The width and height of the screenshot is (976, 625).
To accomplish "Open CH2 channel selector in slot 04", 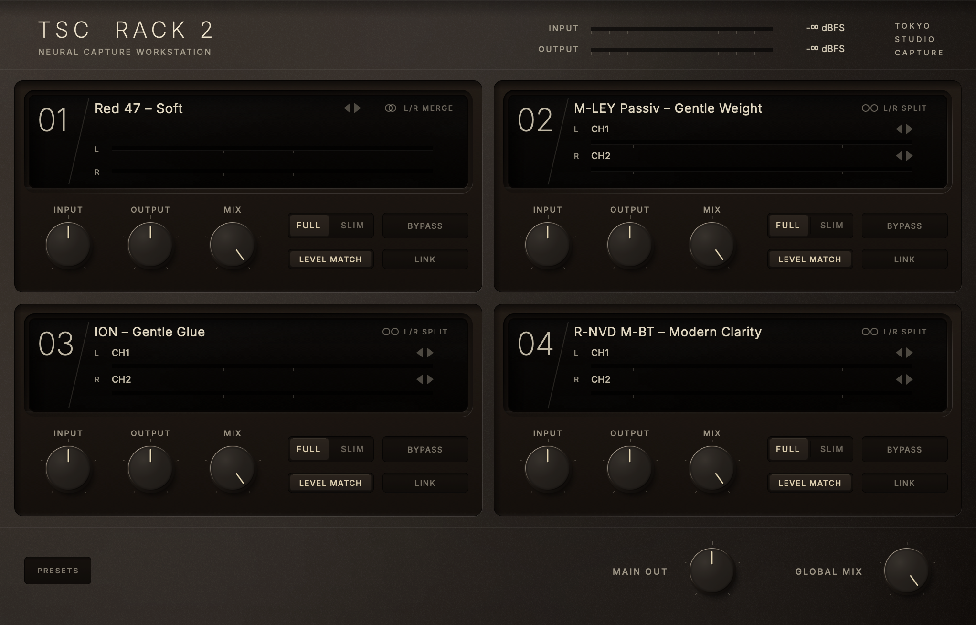I will click(601, 379).
